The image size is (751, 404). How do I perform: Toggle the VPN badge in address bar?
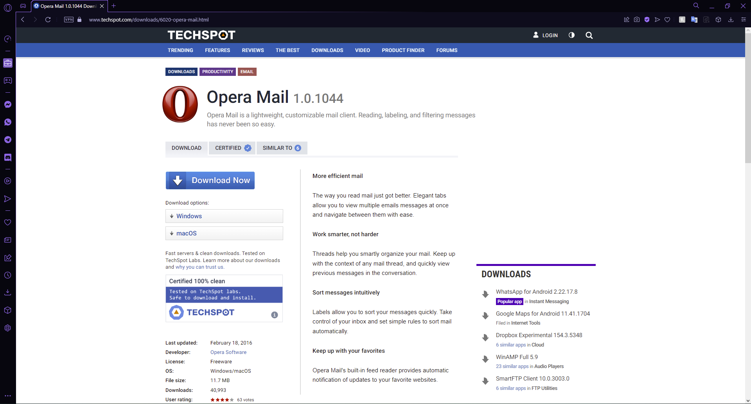pos(69,20)
